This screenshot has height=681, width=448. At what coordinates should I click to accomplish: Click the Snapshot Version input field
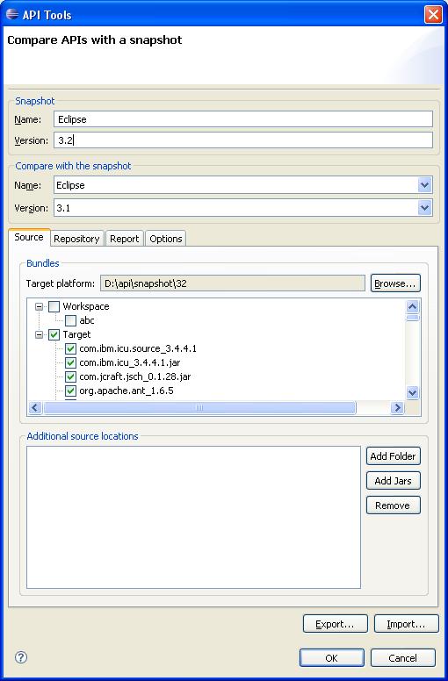[243, 140]
